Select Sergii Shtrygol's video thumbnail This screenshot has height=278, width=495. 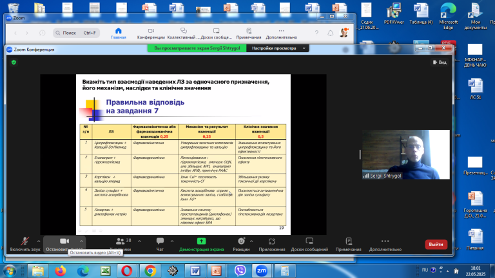click(x=406, y=154)
